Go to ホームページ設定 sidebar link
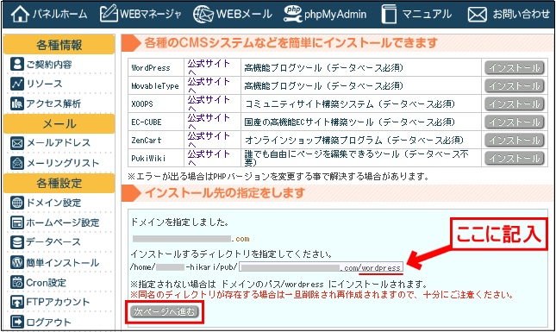The image size is (556, 332). click(63, 222)
